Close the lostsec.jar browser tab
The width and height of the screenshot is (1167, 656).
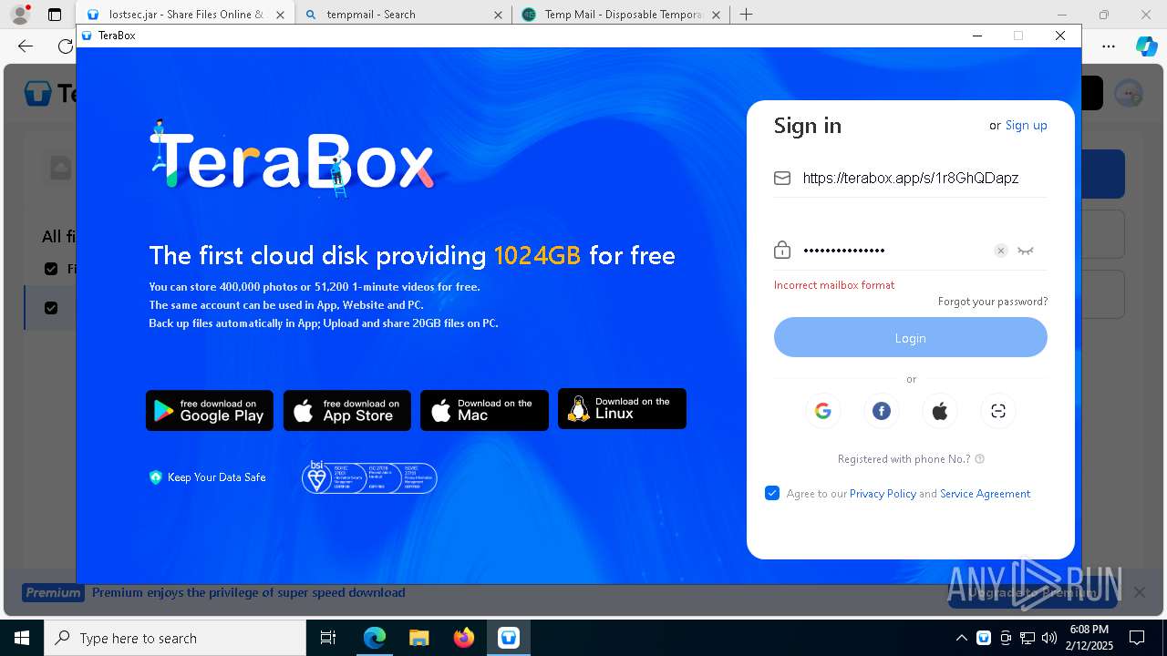click(280, 15)
